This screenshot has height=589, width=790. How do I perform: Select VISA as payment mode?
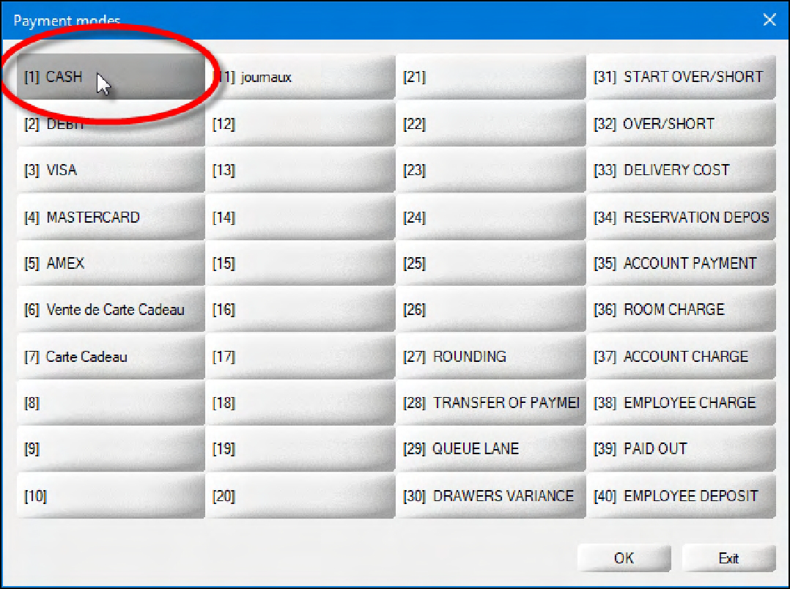click(110, 171)
